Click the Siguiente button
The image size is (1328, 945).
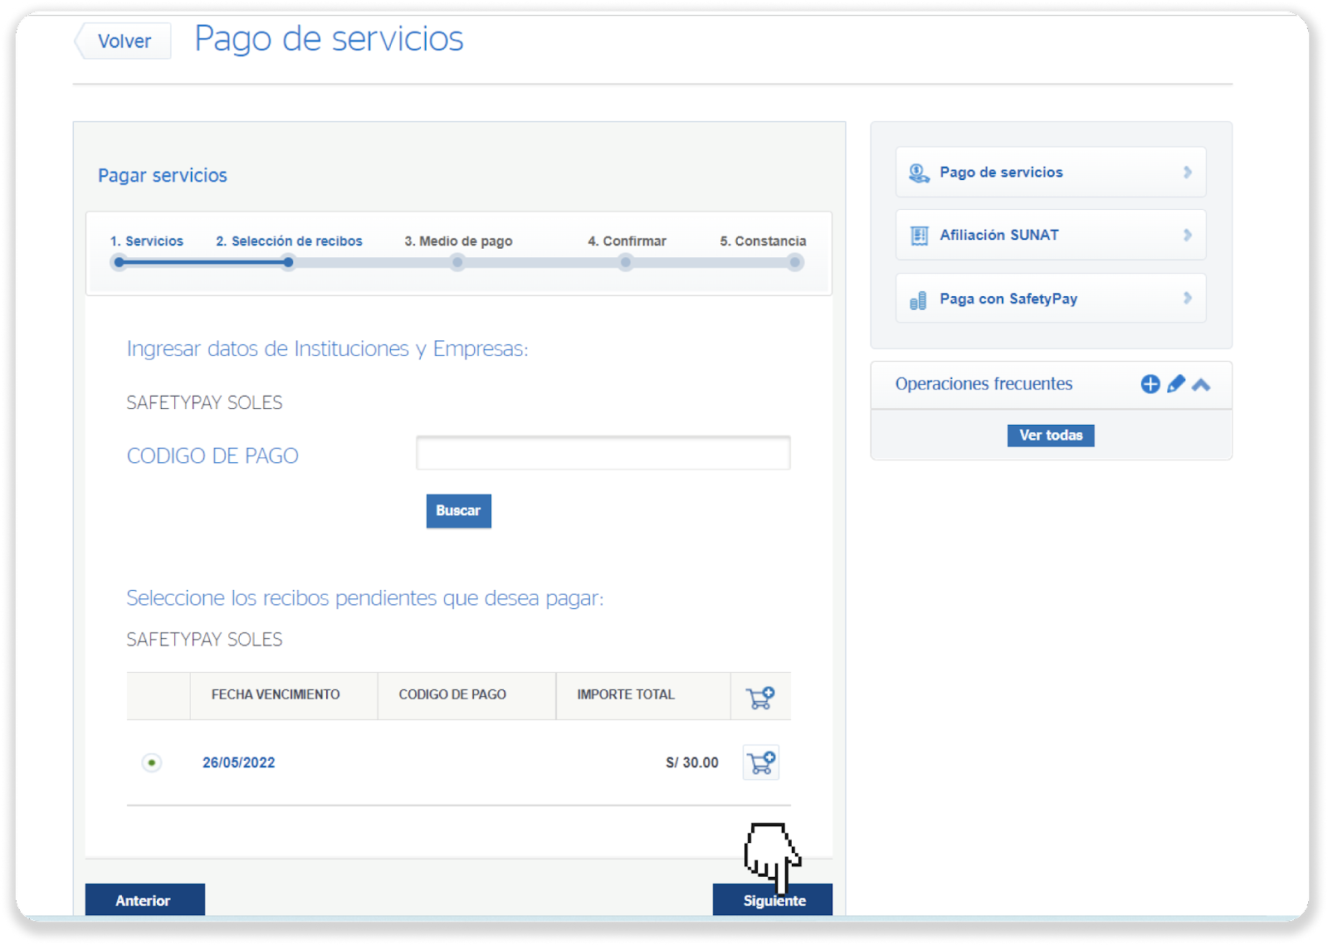(x=773, y=900)
